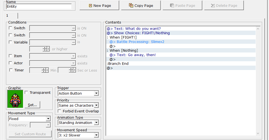269x140 pixels.
Task: Open the second Switch selector ellipsis button
Action: point(73,35)
